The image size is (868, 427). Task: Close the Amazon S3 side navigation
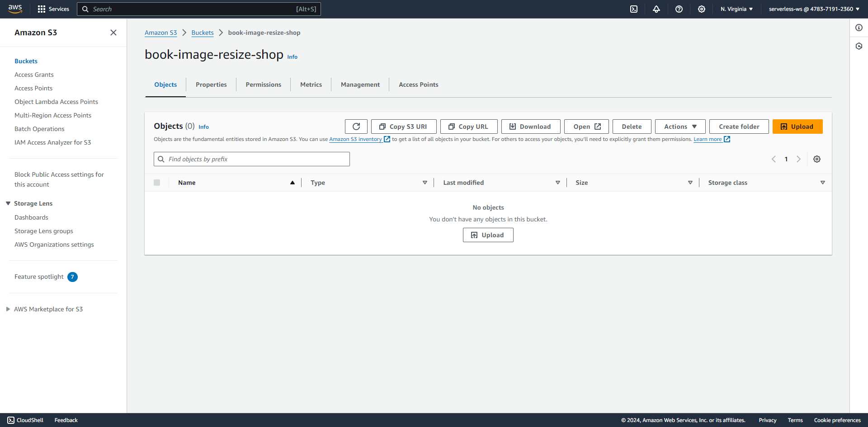113,33
